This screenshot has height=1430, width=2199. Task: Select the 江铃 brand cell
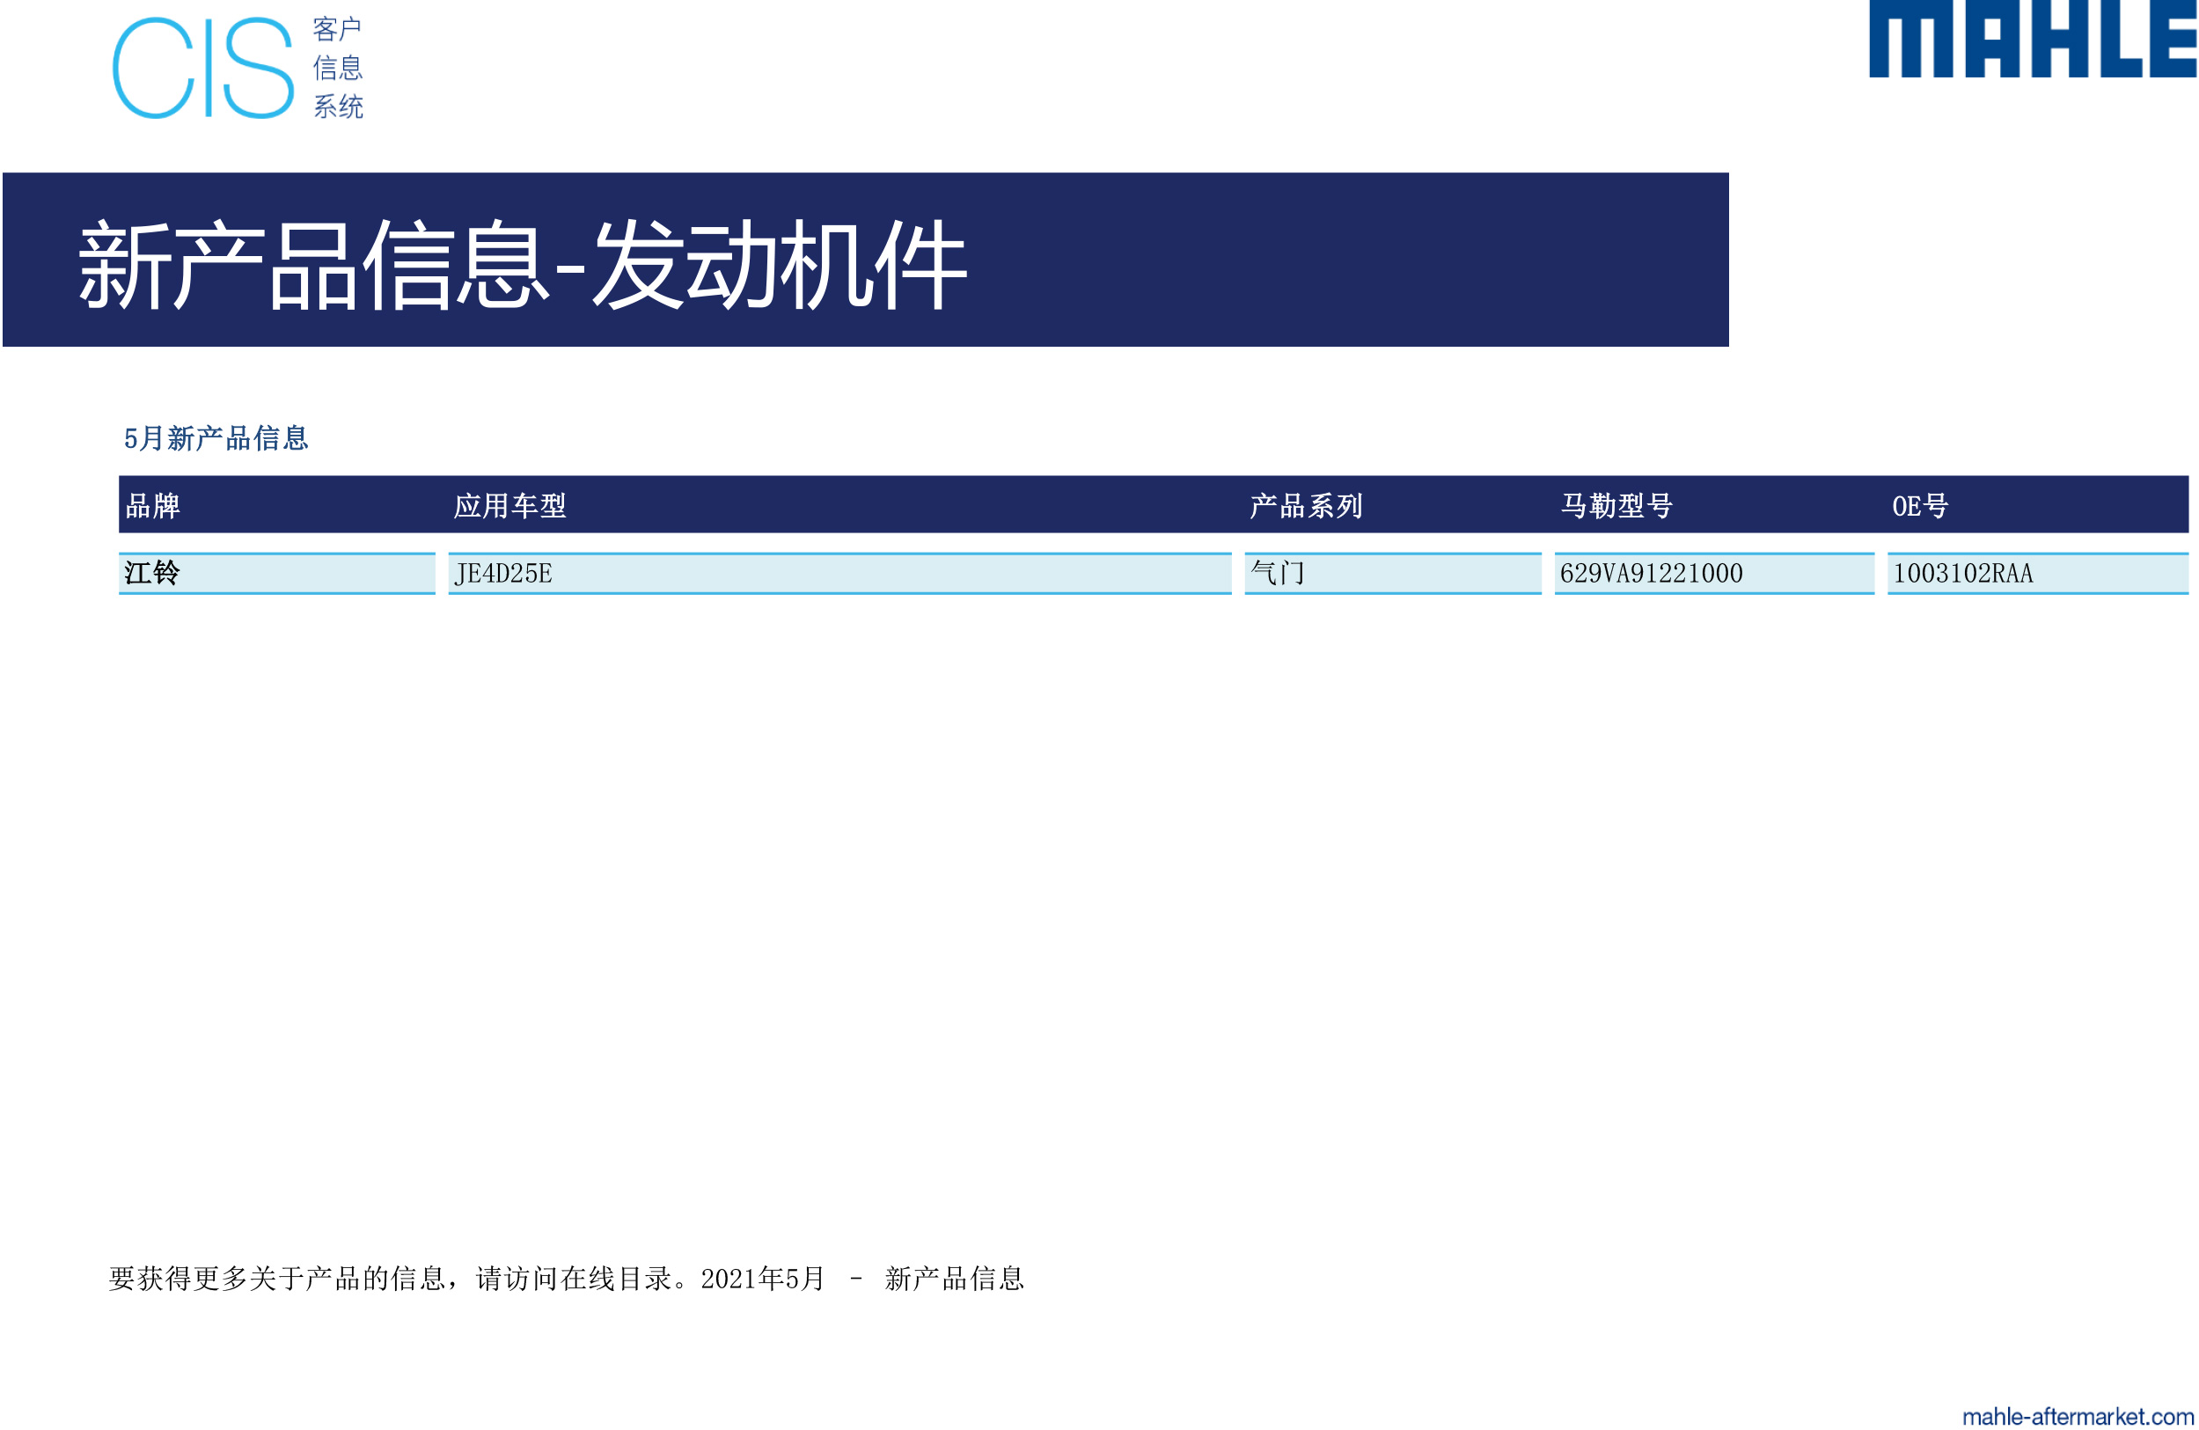[x=277, y=574]
